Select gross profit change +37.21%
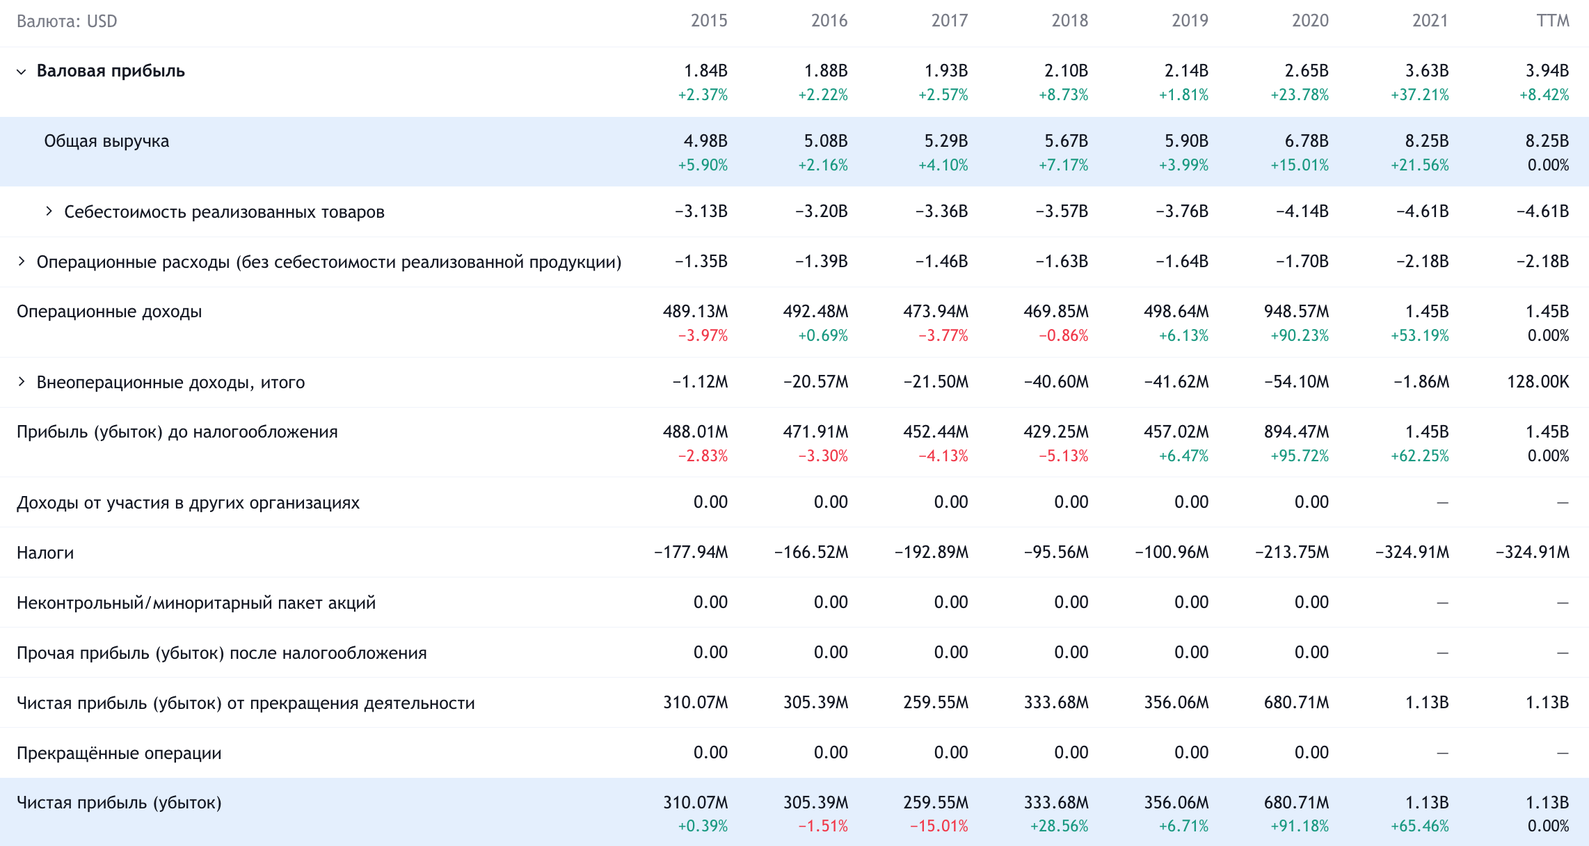The height and width of the screenshot is (846, 1589). tap(1420, 95)
